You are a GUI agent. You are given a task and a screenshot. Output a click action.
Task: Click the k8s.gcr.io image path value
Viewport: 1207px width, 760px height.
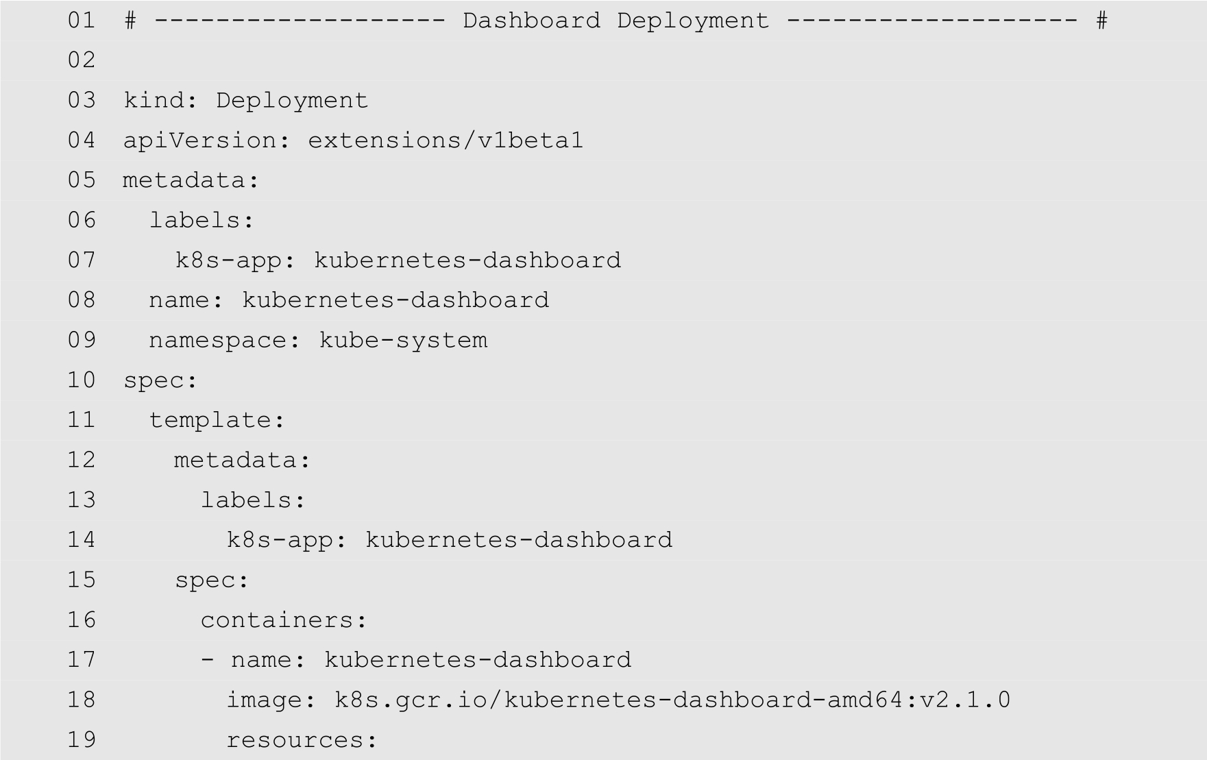pos(672,700)
